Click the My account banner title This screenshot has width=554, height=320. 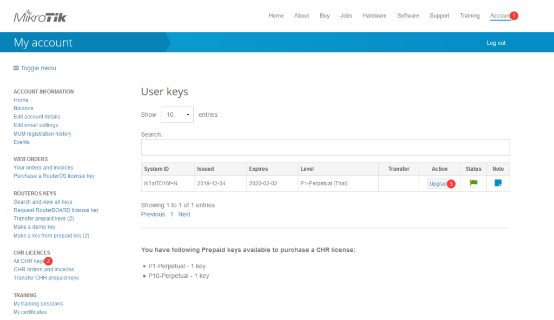tap(43, 42)
